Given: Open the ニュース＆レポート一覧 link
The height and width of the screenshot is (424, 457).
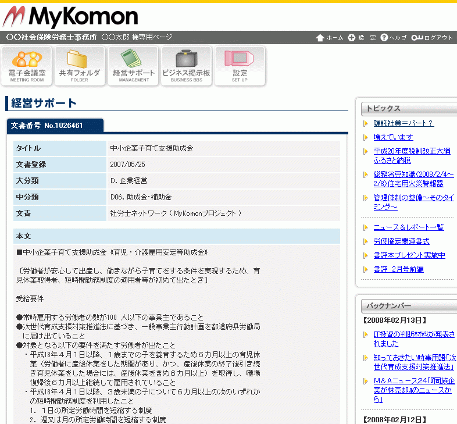Looking at the screenshot, I should (x=408, y=227).
